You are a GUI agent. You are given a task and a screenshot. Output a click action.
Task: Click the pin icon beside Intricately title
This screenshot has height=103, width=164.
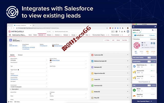[x=141, y=30]
